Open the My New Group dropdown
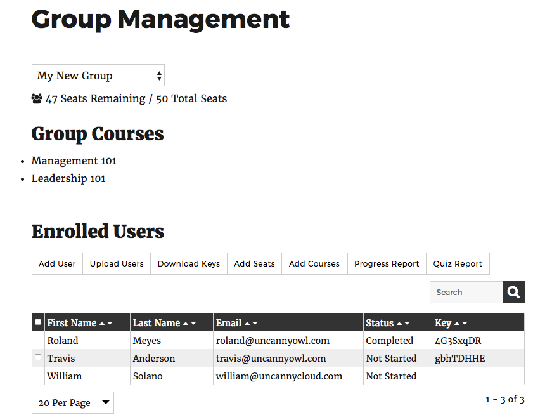 pos(98,76)
